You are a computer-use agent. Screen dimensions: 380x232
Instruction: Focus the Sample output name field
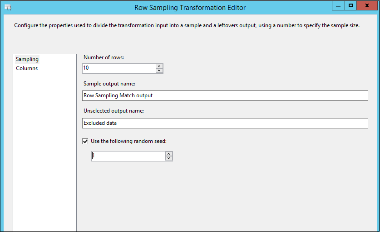225,95
